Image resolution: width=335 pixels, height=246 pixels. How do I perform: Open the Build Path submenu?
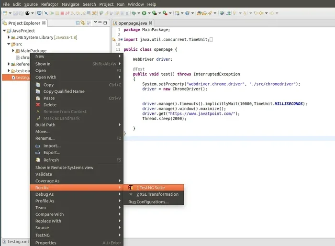[77, 125]
